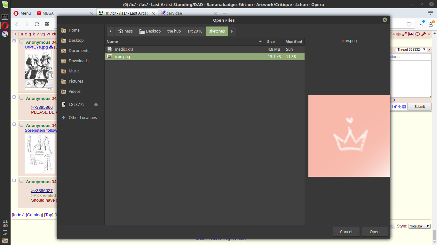
Task: Cancel the Open Files dialog
Action: pyautogui.click(x=346, y=232)
